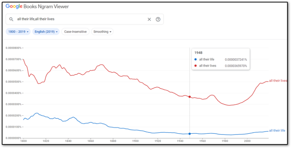The image size is (291, 148).
Task: Open the Smoothing dropdown
Action: [102, 32]
